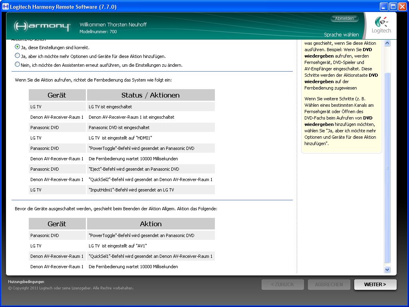Choose "Ja, aber ich möchte mehr Optionen" radio
This screenshot has height=307, width=409.
click(17, 56)
